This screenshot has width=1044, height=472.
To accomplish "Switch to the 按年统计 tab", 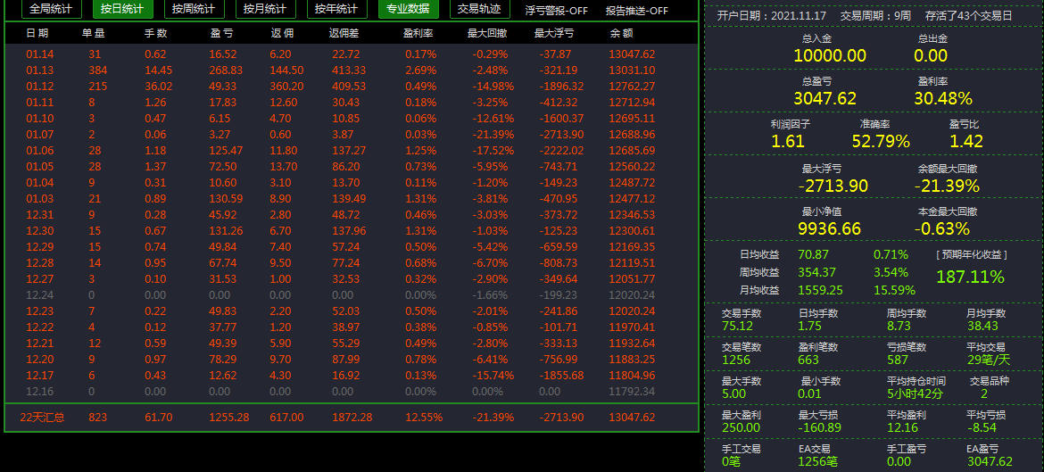I will [x=336, y=9].
